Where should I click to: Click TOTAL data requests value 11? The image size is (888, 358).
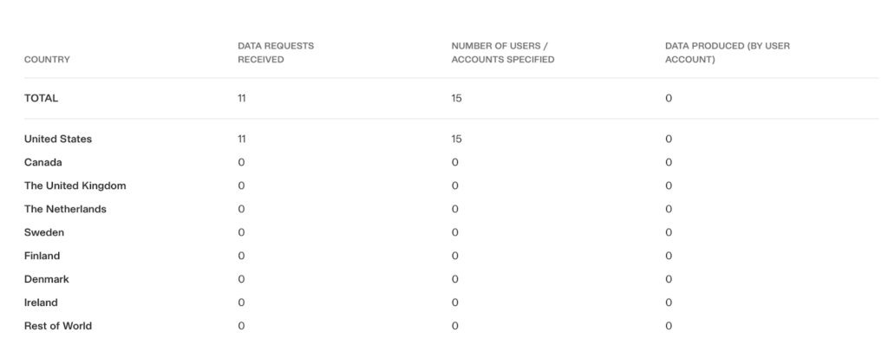[x=242, y=98]
